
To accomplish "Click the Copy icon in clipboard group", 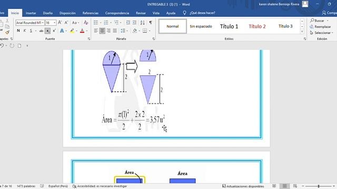I will click(x=7, y=27).
